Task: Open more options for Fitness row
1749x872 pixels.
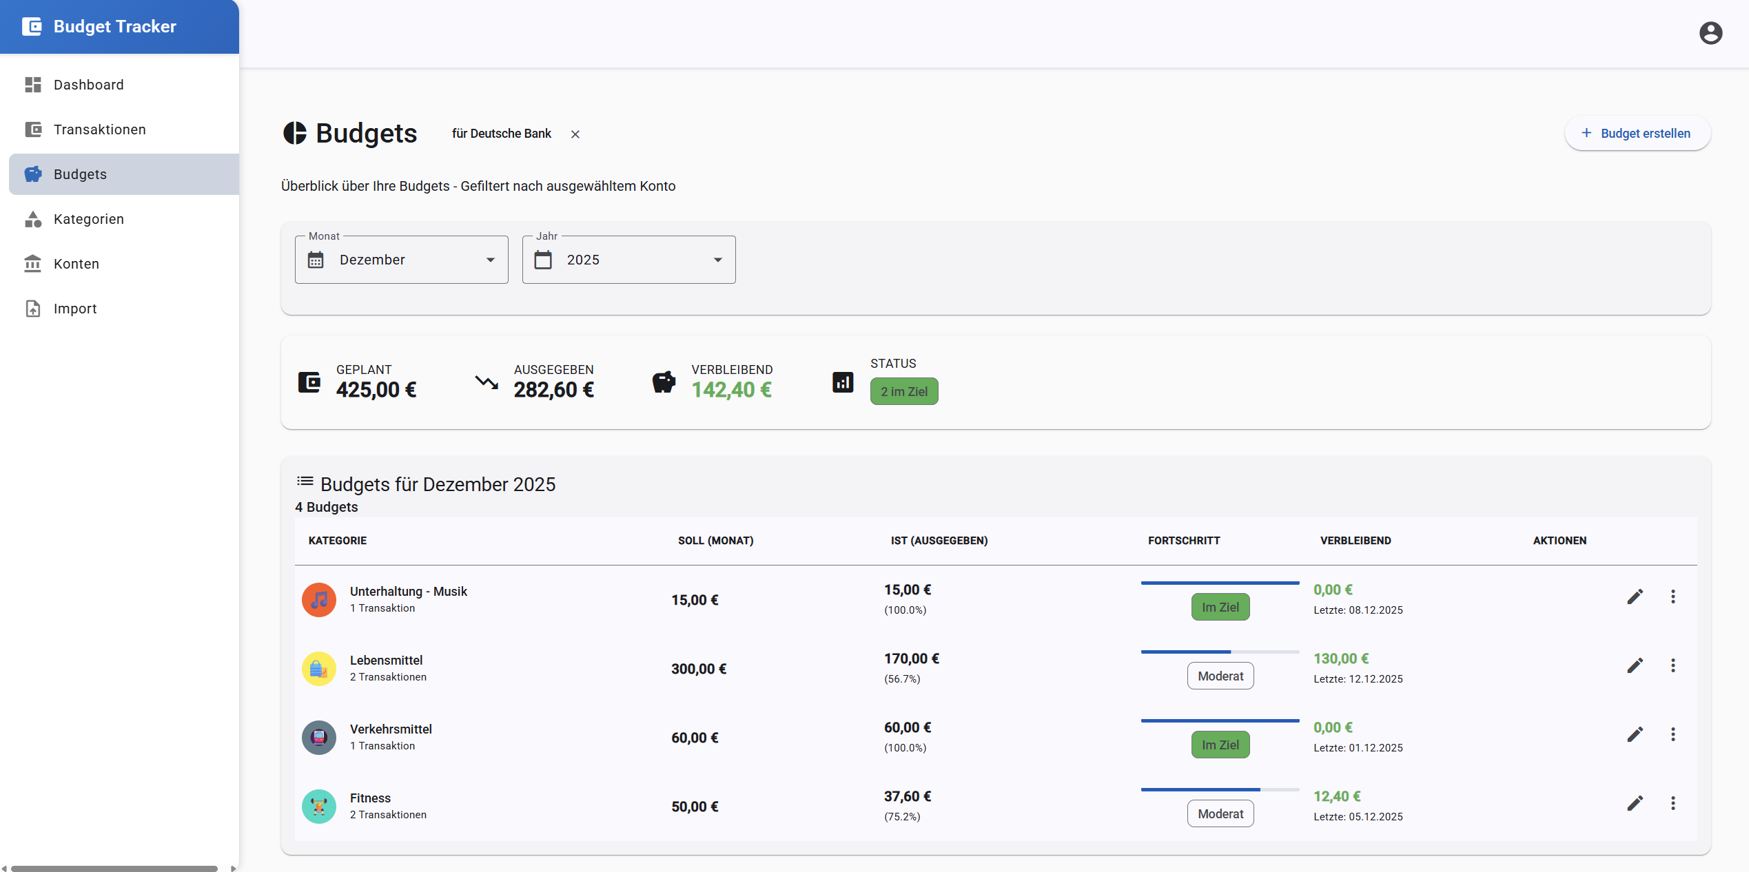Action: pos(1673,803)
